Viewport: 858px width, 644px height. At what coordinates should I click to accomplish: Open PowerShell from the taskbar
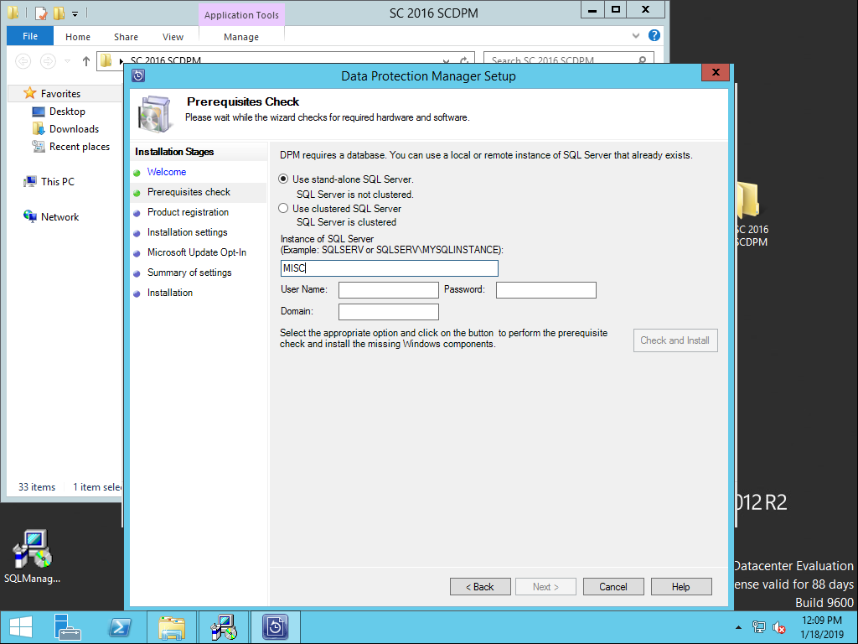pyautogui.click(x=120, y=626)
